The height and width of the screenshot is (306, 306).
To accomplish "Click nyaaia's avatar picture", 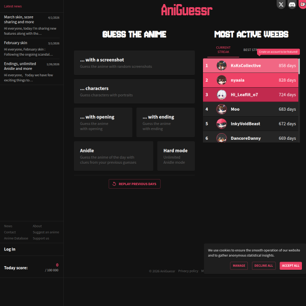I will tap(221, 80).
